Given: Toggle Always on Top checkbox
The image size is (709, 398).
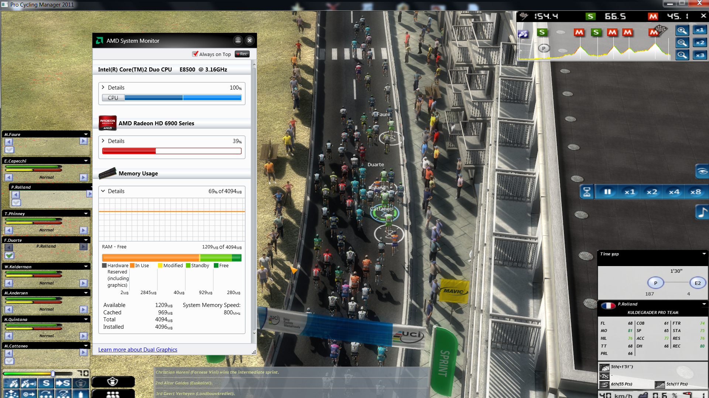Looking at the screenshot, I should point(195,54).
